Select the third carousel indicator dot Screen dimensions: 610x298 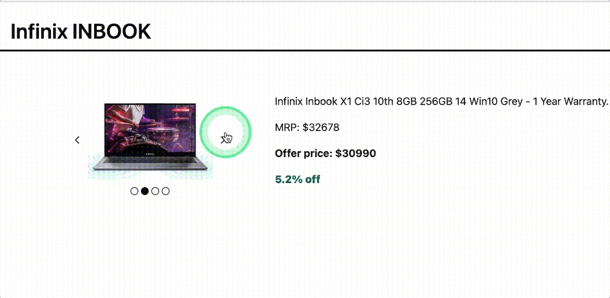click(155, 191)
